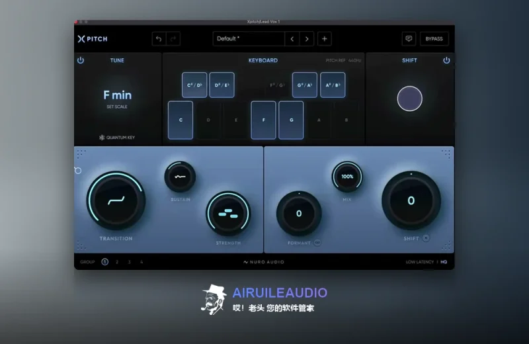The width and height of the screenshot is (529, 344).
Task: Toggle the SHIFT section power button
Action: pyautogui.click(x=446, y=60)
